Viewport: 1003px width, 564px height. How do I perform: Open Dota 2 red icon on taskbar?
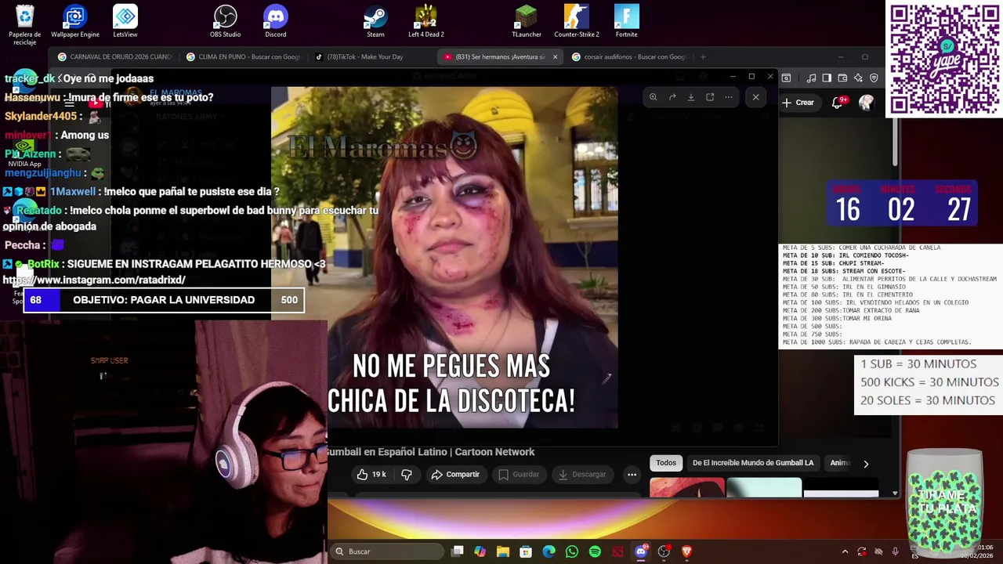pyautogui.click(x=617, y=551)
